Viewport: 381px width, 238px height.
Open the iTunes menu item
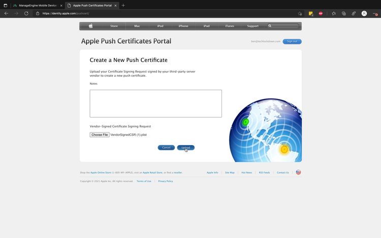point(230,26)
